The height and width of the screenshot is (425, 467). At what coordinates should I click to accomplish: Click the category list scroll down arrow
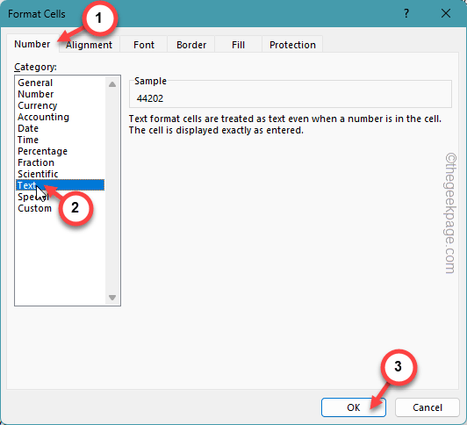click(112, 297)
